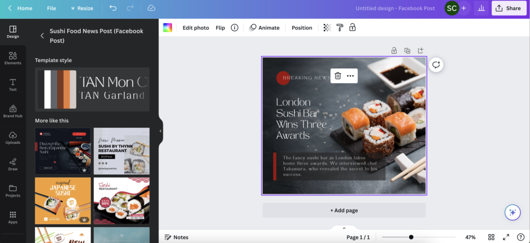
Task: Open the Design tab in sidebar
Action: (x=13, y=32)
